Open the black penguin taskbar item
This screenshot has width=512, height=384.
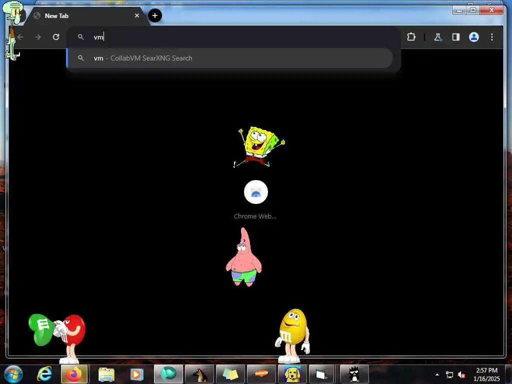(x=354, y=374)
